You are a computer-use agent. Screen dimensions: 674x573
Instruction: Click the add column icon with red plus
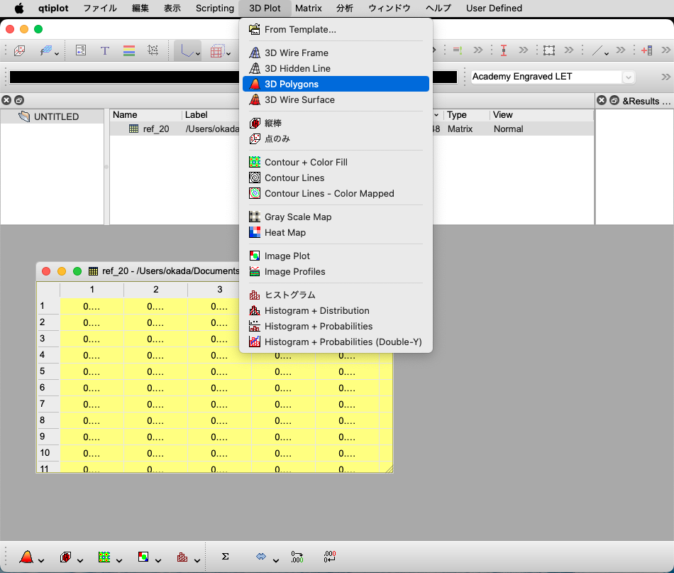coord(646,50)
